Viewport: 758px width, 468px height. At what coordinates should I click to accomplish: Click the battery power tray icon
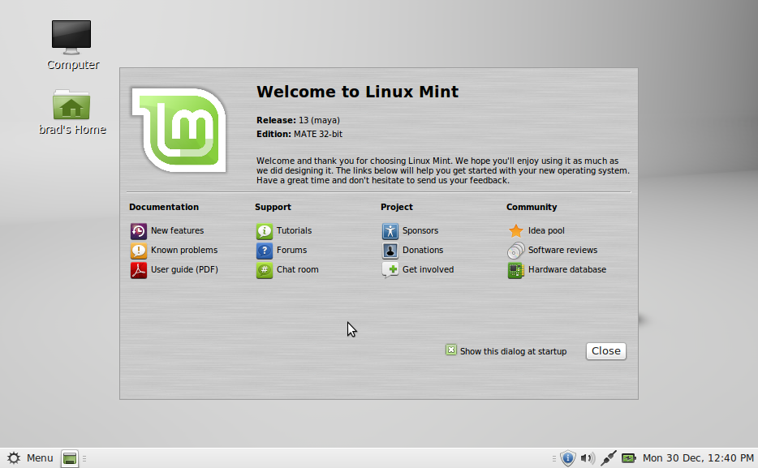coord(628,457)
